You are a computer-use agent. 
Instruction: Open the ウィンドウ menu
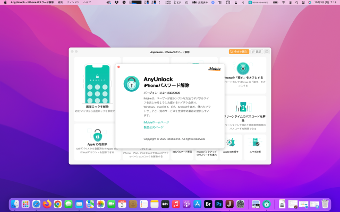click(x=73, y=2)
